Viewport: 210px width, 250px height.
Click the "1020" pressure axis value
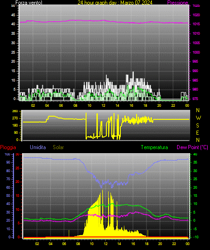[196, 15]
